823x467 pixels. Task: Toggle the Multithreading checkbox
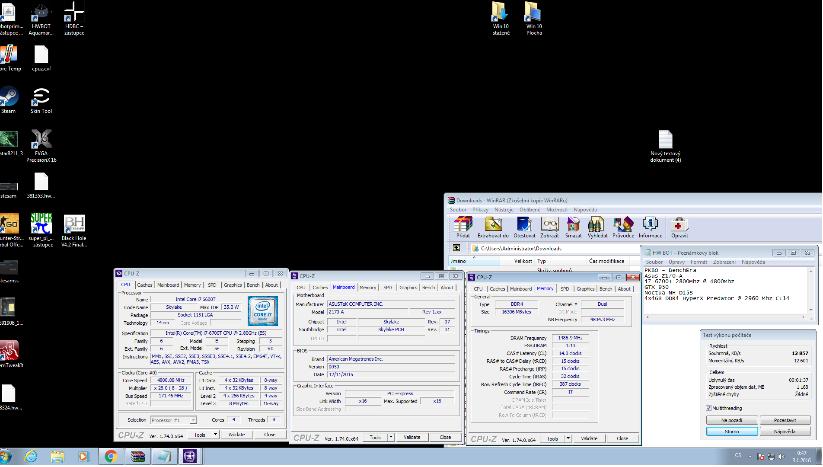click(x=708, y=408)
